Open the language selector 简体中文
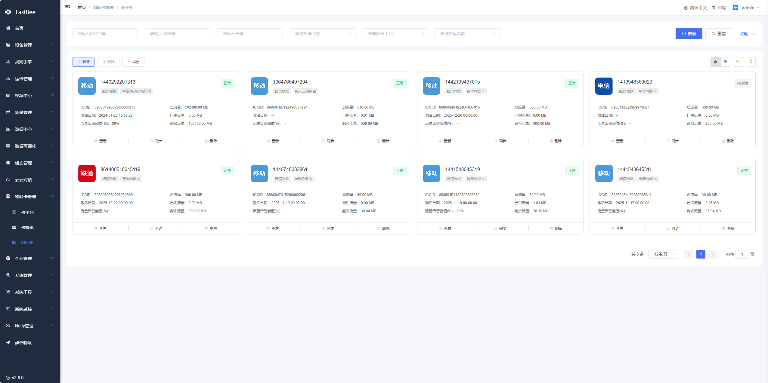This screenshot has width=768, height=383. pos(695,8)
